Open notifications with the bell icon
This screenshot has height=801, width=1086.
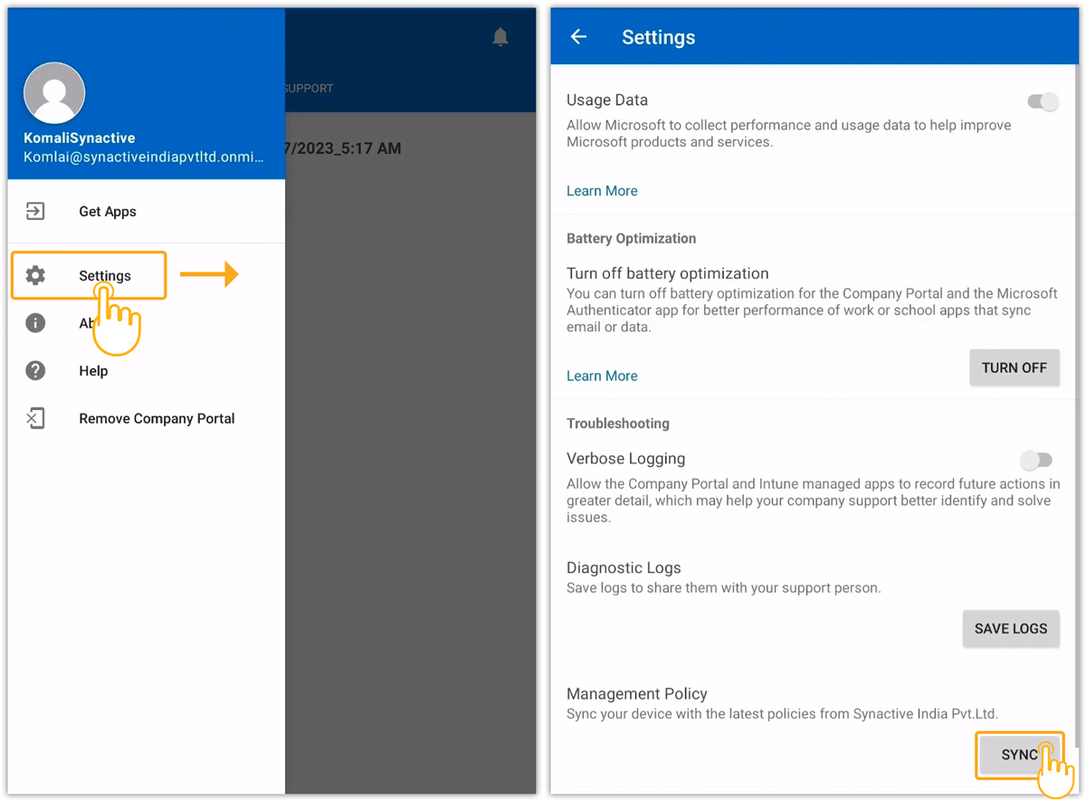coord(500,37)
